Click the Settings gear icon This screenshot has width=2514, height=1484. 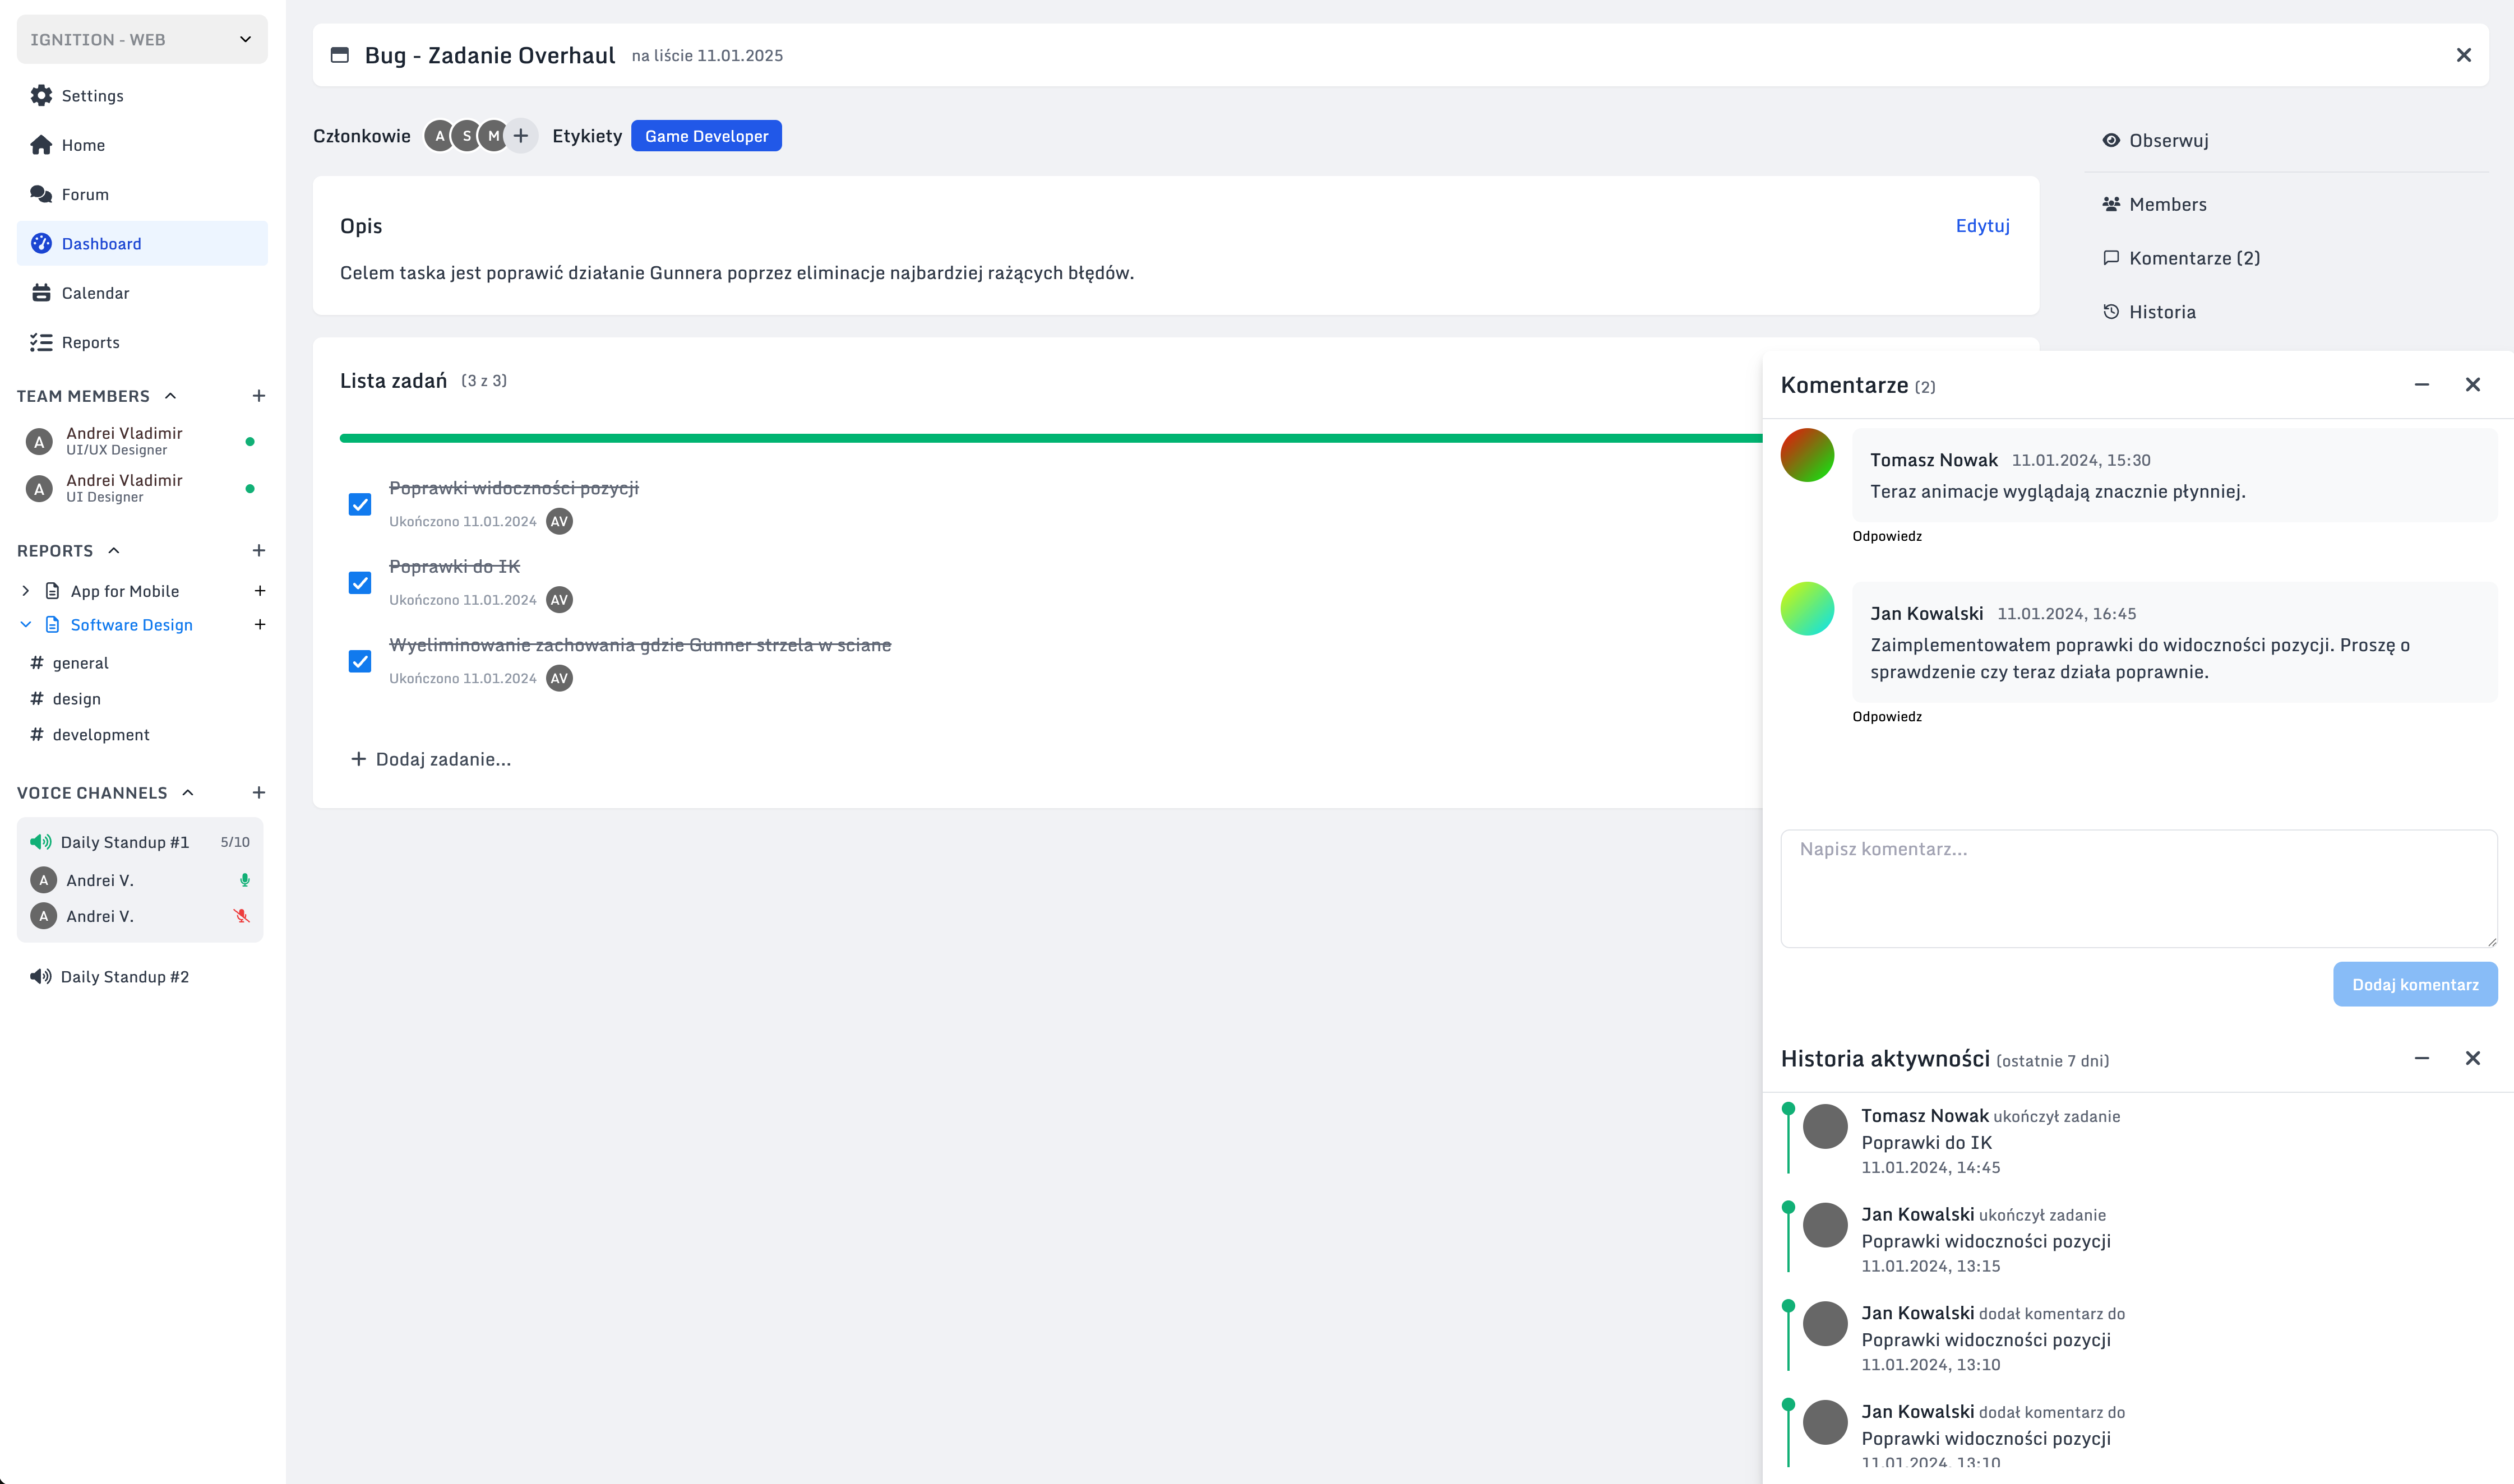point(41,96)
